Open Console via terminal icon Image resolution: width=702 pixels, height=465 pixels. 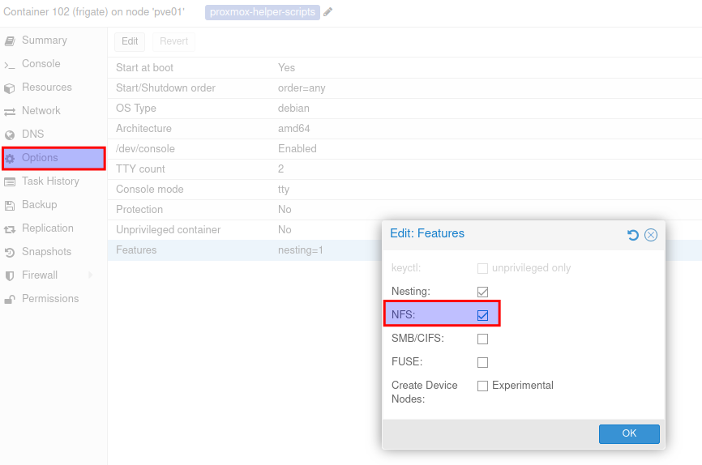click(x=10, y=64)
